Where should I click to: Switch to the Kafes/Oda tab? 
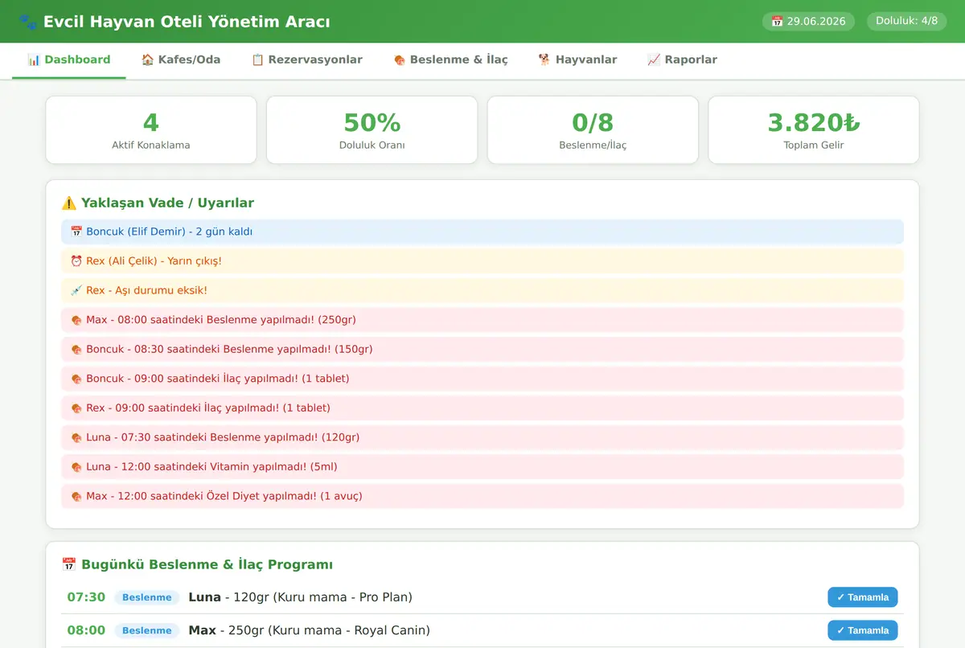click(x=181, y=59)
